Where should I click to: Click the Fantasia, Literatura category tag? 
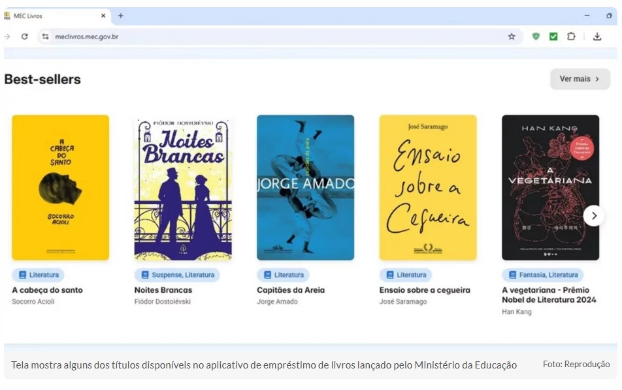pos(542,275)
